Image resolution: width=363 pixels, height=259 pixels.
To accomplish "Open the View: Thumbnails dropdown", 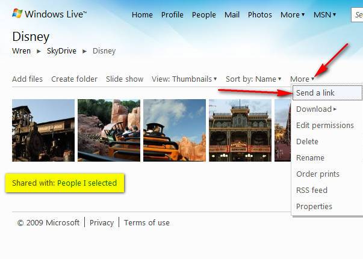I will click(184, 79).
